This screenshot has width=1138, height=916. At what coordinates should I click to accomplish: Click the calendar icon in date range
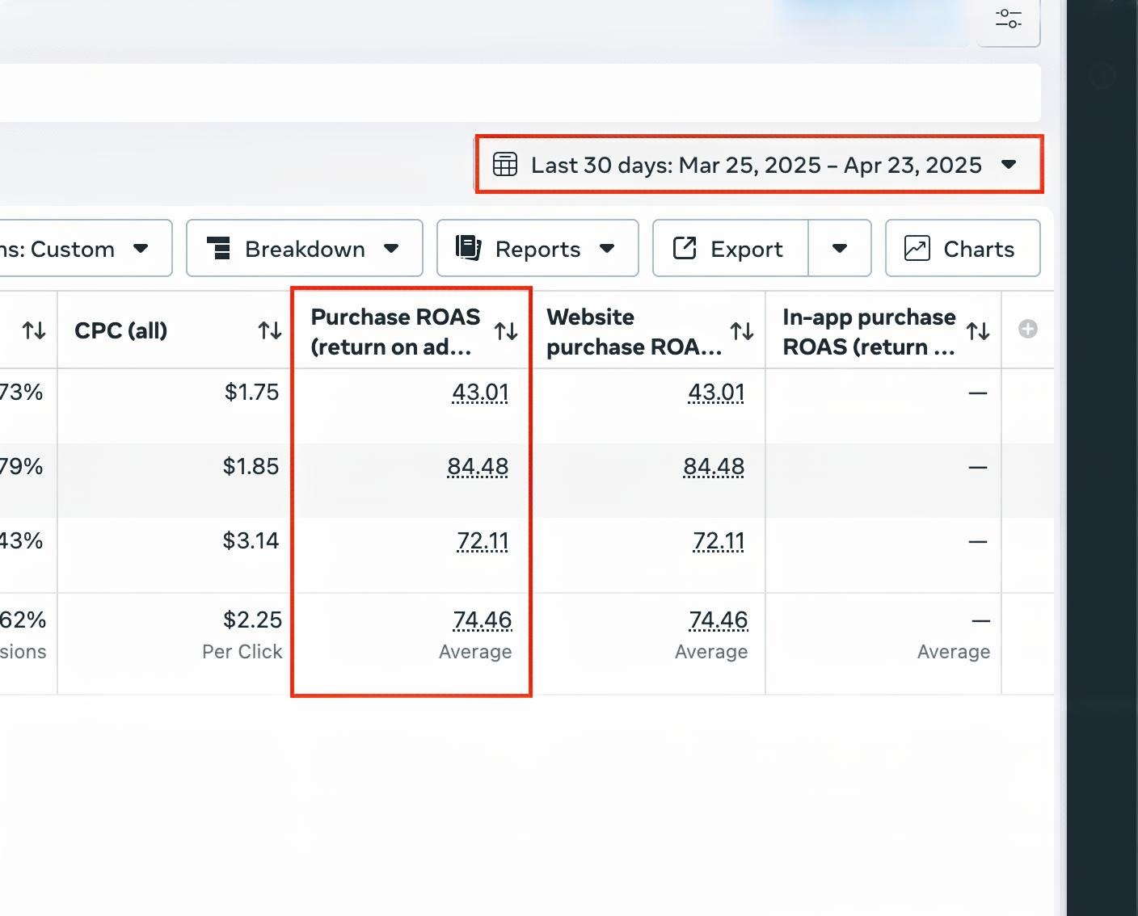505,165
